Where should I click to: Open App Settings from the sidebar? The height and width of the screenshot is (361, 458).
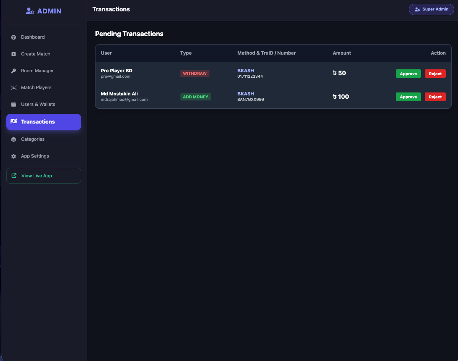coord(44,156)
